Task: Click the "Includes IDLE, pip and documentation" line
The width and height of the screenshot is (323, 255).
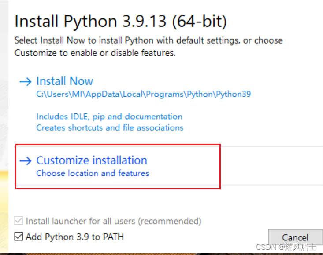Action: click(x=109, y=117)
